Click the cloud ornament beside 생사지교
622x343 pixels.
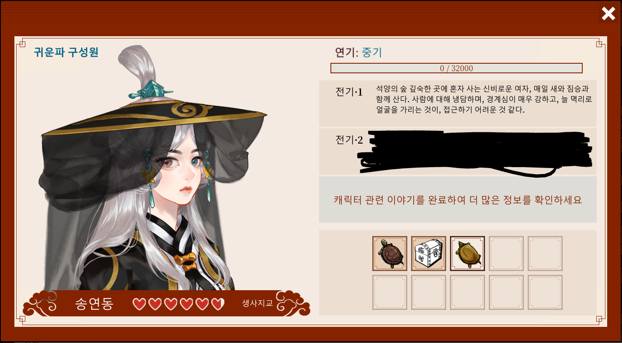click(x=293, y=303)
